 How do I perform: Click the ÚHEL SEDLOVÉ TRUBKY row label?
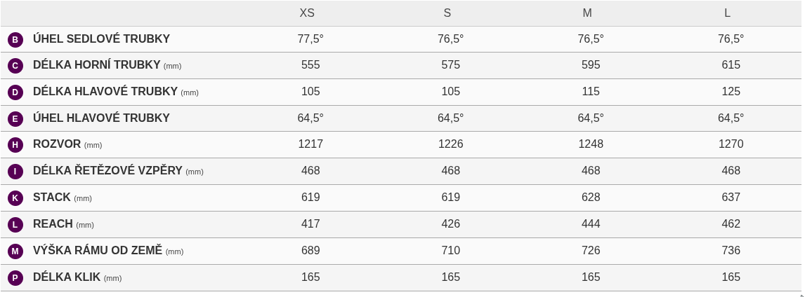[101, 39]
